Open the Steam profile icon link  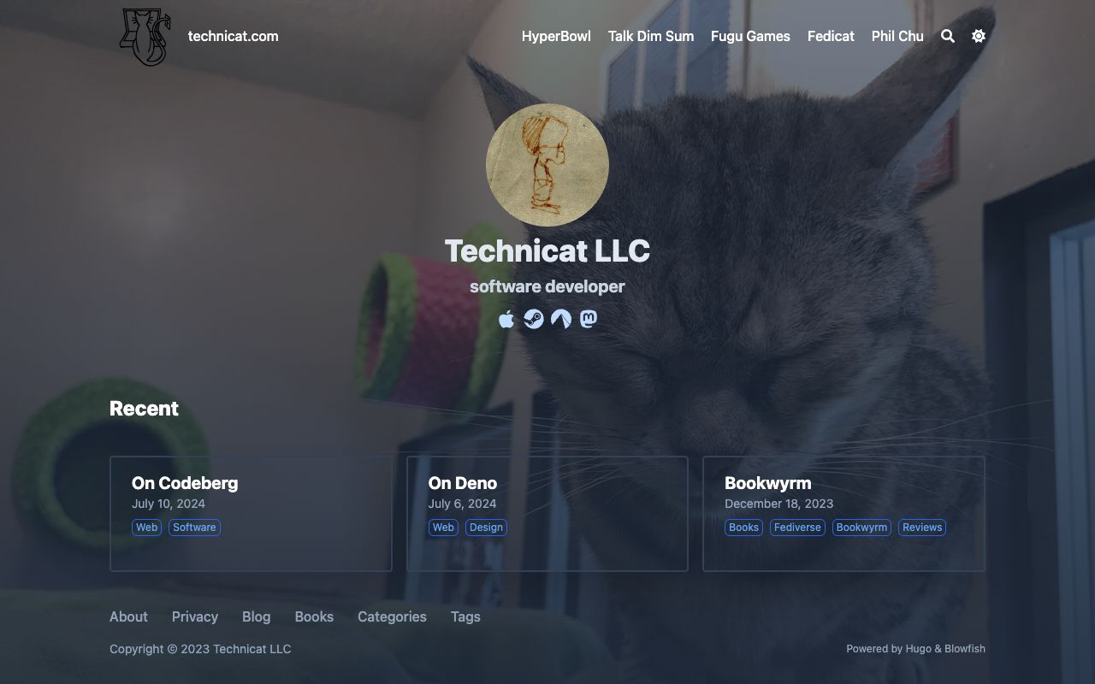(534, 319)
